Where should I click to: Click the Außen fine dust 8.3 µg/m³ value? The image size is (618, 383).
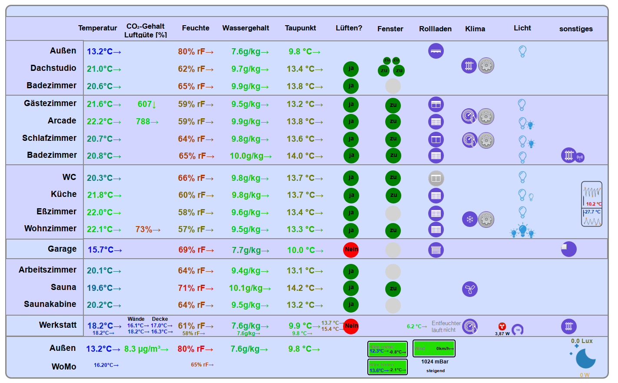(146, 349)
